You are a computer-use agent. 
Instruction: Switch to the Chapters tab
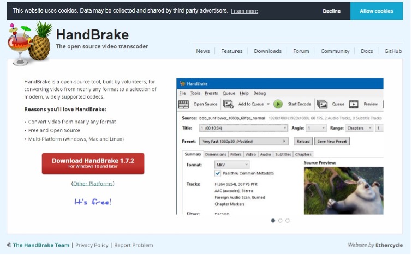pyautogui.click(x=303, y=155)
